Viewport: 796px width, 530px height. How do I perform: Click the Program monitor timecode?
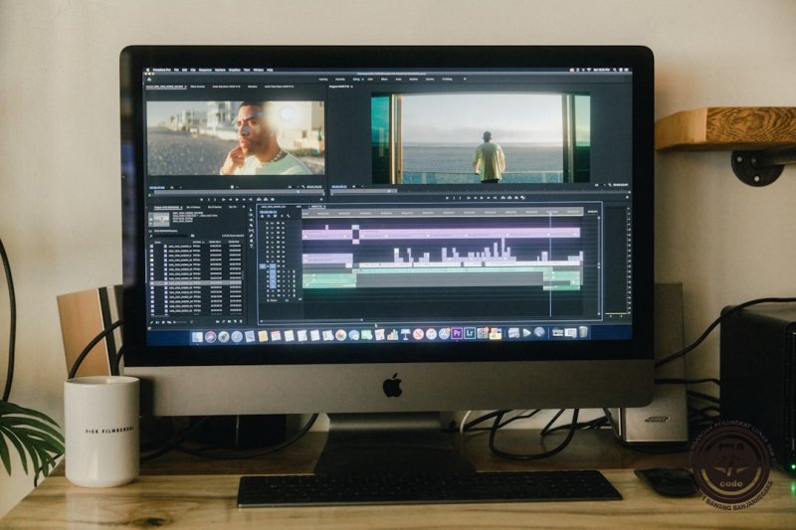(x=339, y=186)
